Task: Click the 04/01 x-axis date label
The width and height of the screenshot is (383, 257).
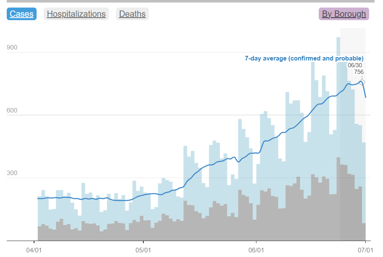Action: pyautogui.click(x=34, y=250)
